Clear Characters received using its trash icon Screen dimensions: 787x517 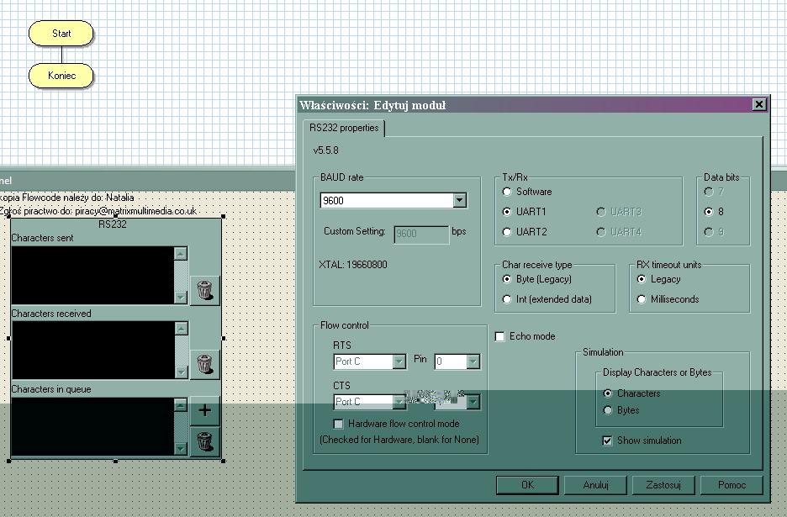(205, 364)
